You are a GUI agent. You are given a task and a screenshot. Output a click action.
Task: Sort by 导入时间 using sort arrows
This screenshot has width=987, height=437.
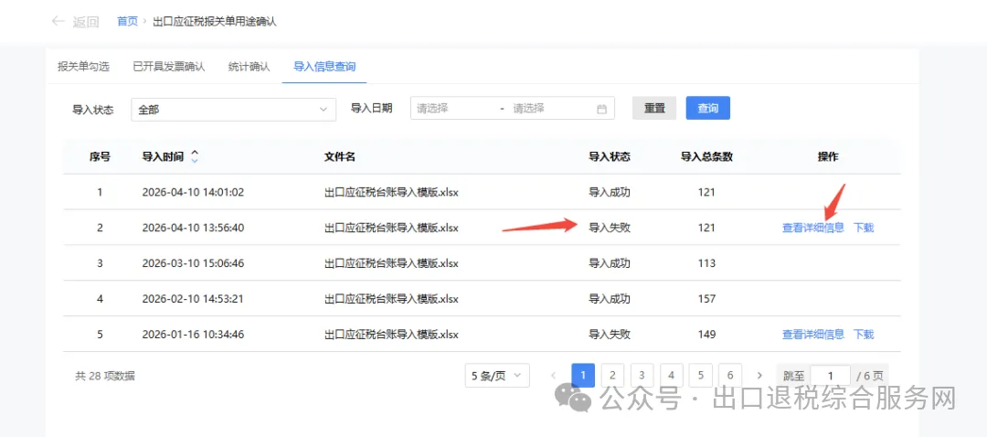point(195,157)
